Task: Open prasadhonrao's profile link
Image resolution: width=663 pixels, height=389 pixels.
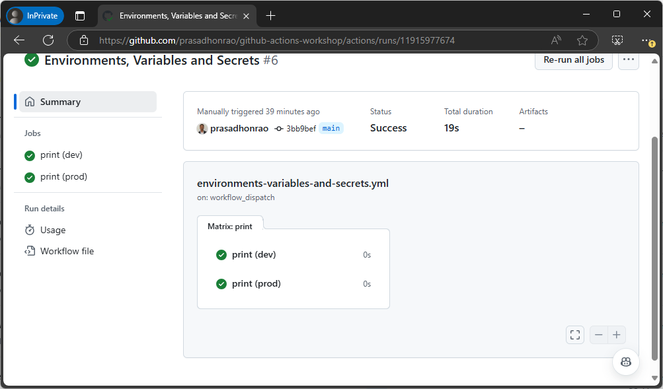Action: [x=241, y=129]
